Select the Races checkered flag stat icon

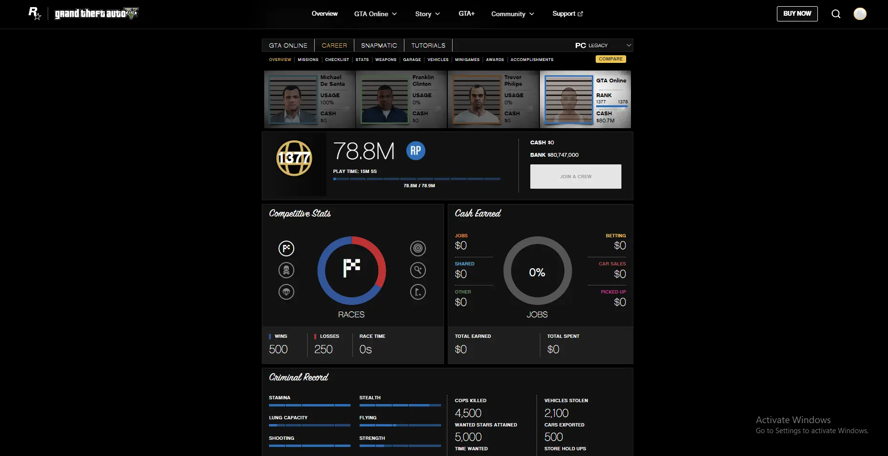tap(286, 248)
